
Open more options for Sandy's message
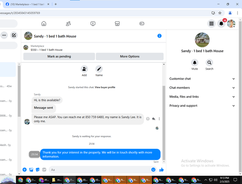click(x=159, y=119)
